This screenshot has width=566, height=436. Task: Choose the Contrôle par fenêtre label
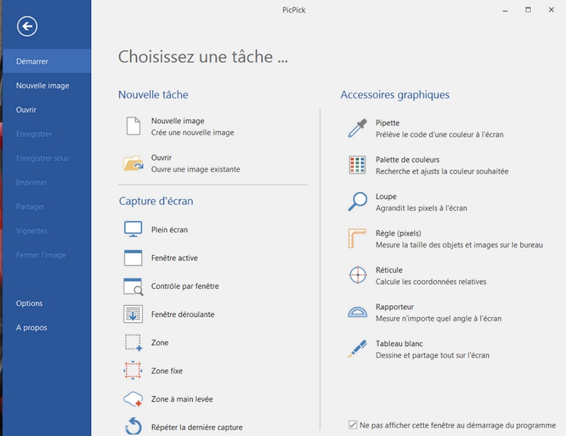[185, 286]
